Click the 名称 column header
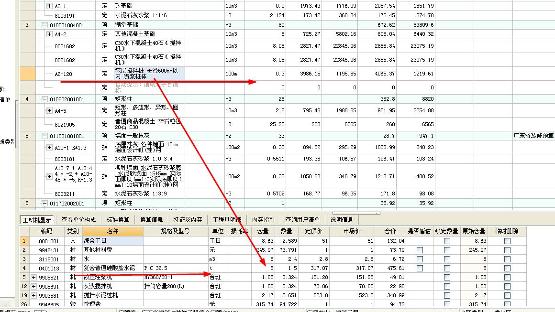 click(112, 231)
